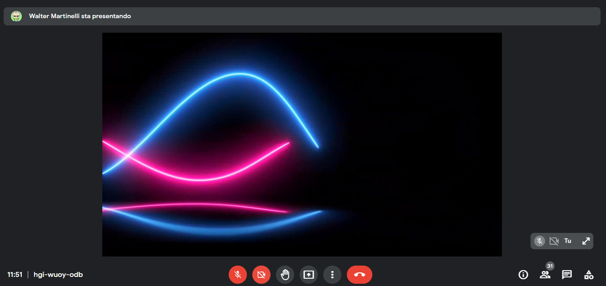This screenshot has width=606, height=286.
Task: Open the meeting details info icon
Action: click(x=523, y=275)
